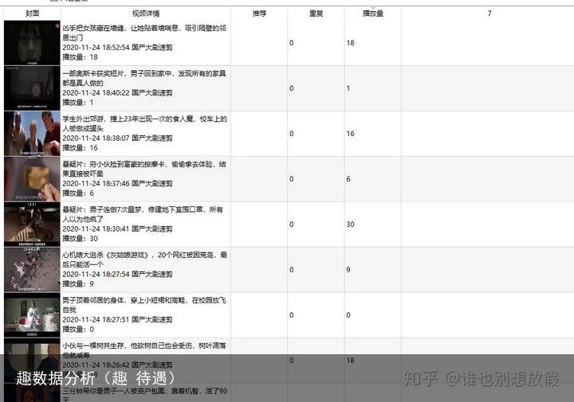The width and height of the screenshot is (574, 402).
Task: Select title text 悬疑片：男子连做7次噩梦
Action: (104, 209)
